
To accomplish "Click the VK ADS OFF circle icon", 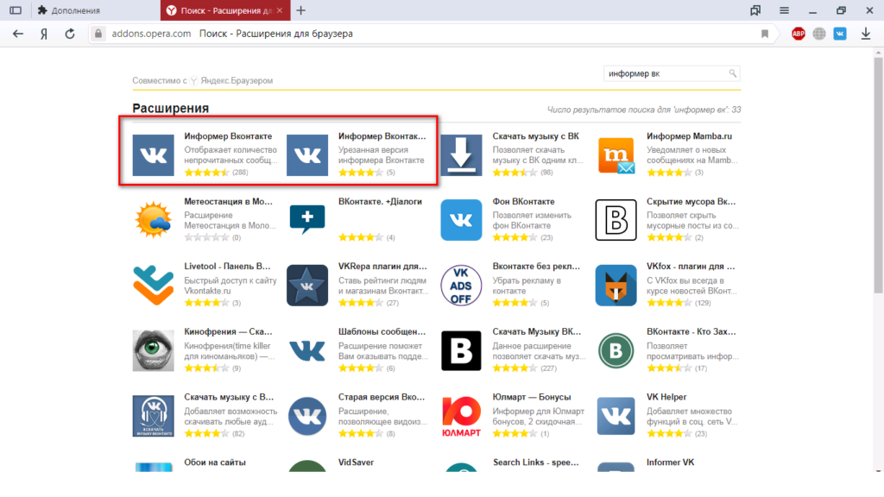I will coord(461,285).
